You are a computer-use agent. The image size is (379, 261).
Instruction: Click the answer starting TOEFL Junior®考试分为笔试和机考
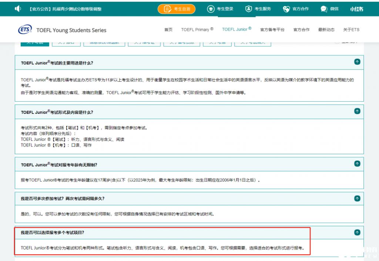[x=162, y=248]
